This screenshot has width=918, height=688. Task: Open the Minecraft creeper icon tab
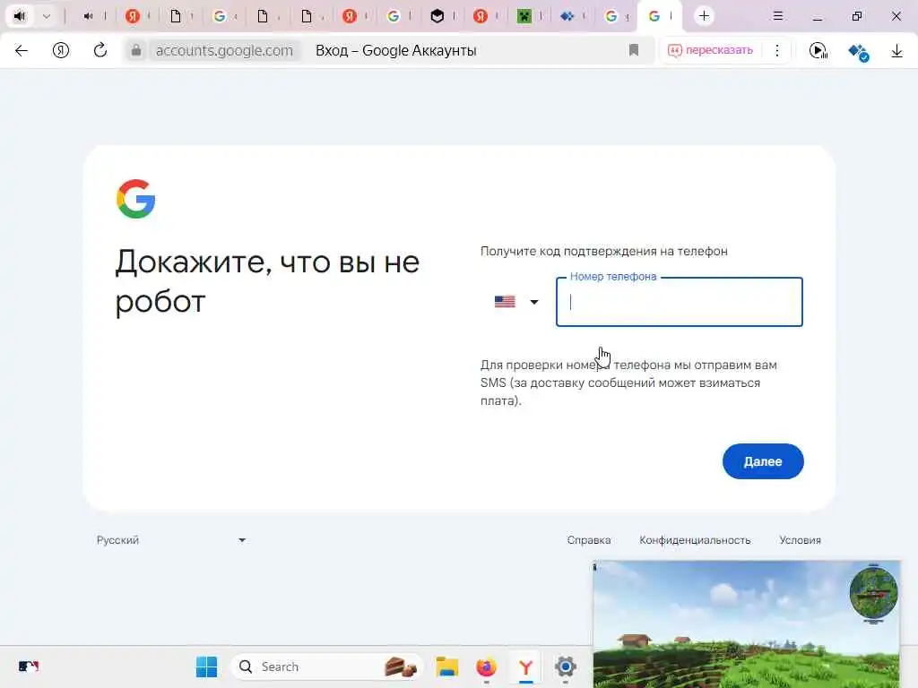pos(524,16)
